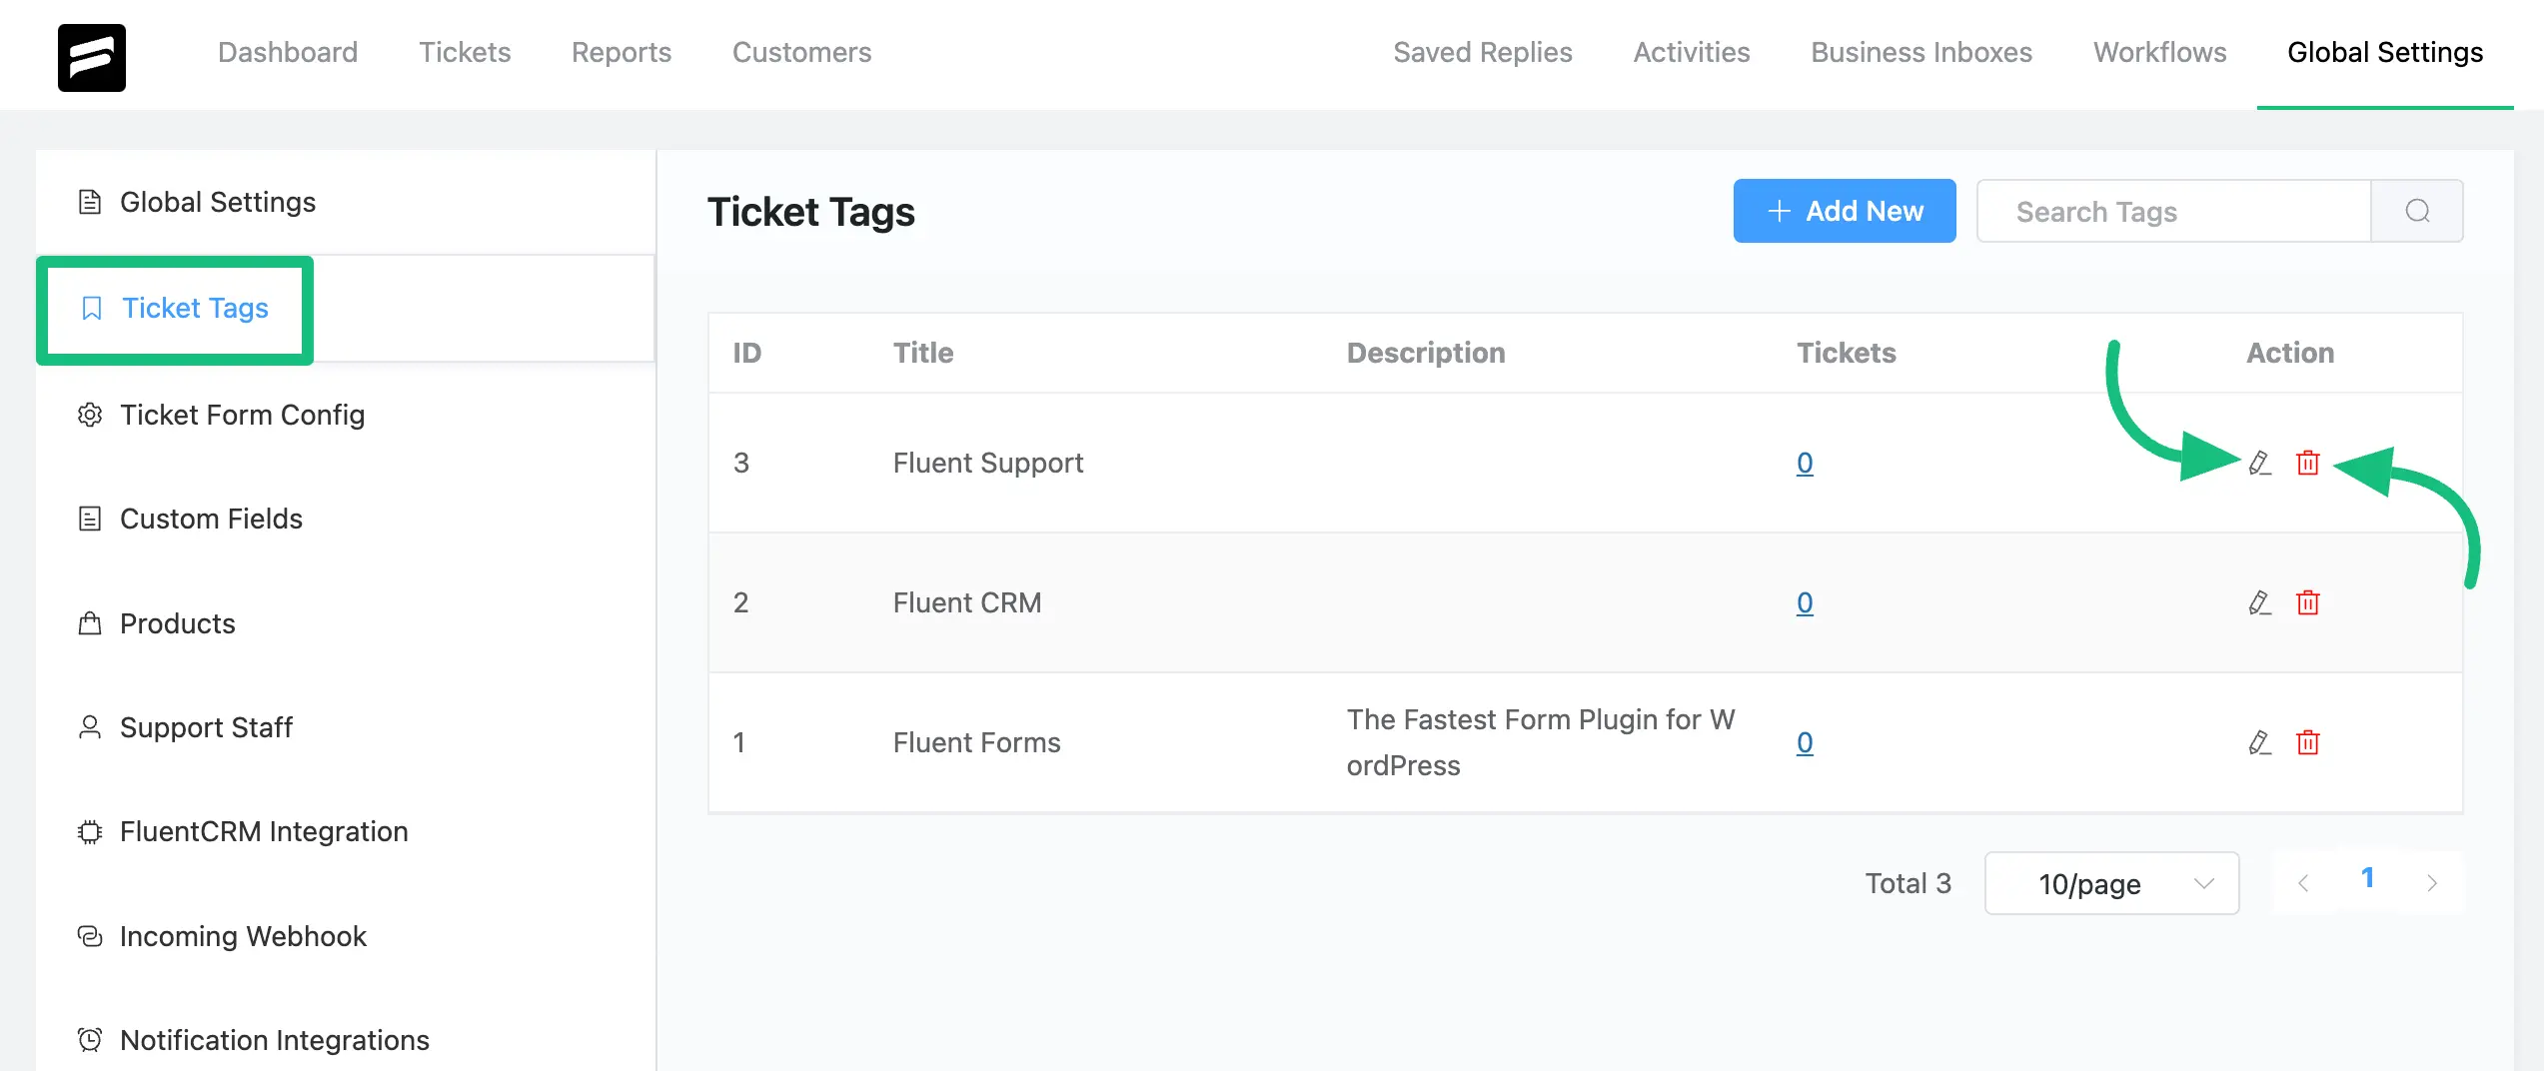The image size is (2544, 1071).
Task: Open the Dashboard tab
Action: tap(288, 52)
